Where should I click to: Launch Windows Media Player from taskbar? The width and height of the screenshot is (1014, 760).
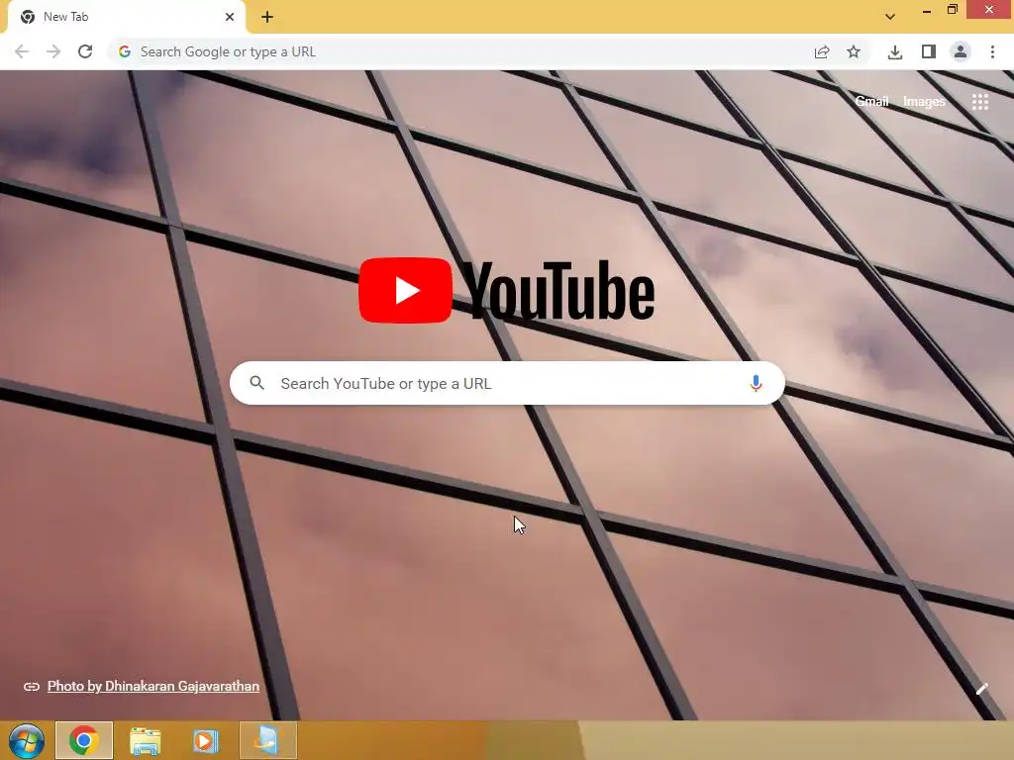tap(206, 740)
